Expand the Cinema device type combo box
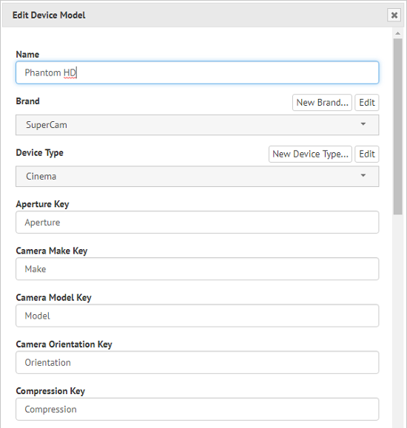This screenshot has height=428, width=407. pos(197,177)
